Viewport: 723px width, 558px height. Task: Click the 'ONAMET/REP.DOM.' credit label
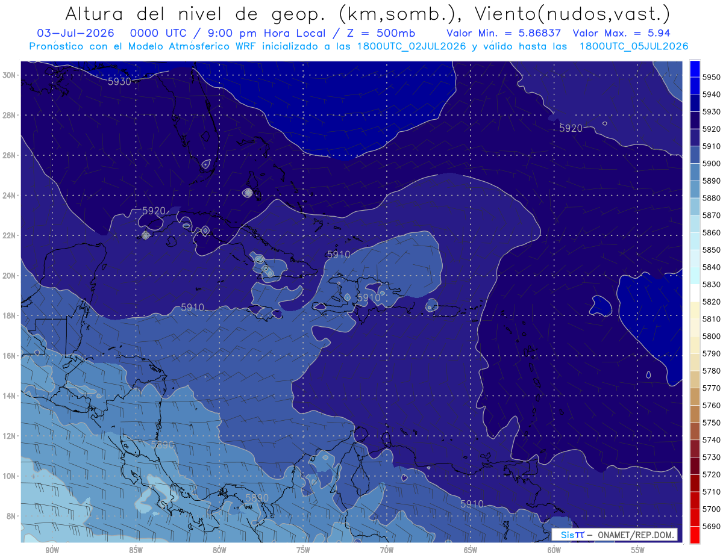(x=636, y=535)
